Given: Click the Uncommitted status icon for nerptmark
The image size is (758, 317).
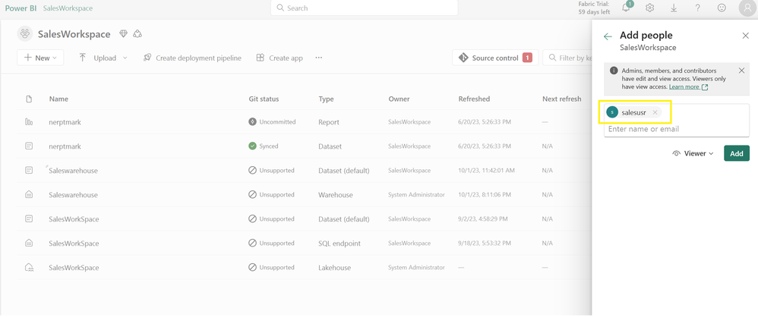Looking at the screenshot, I should (x=252, y=122).
